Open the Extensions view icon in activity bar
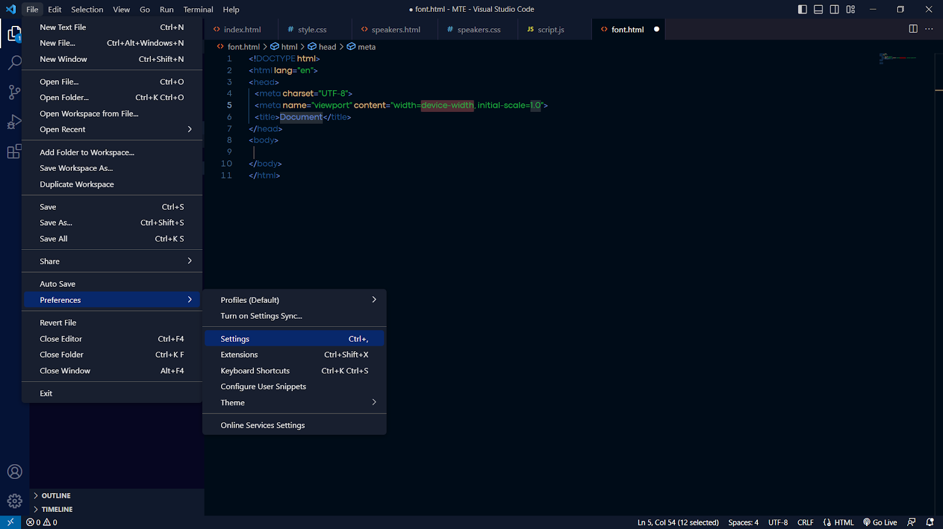 (14, 151)
